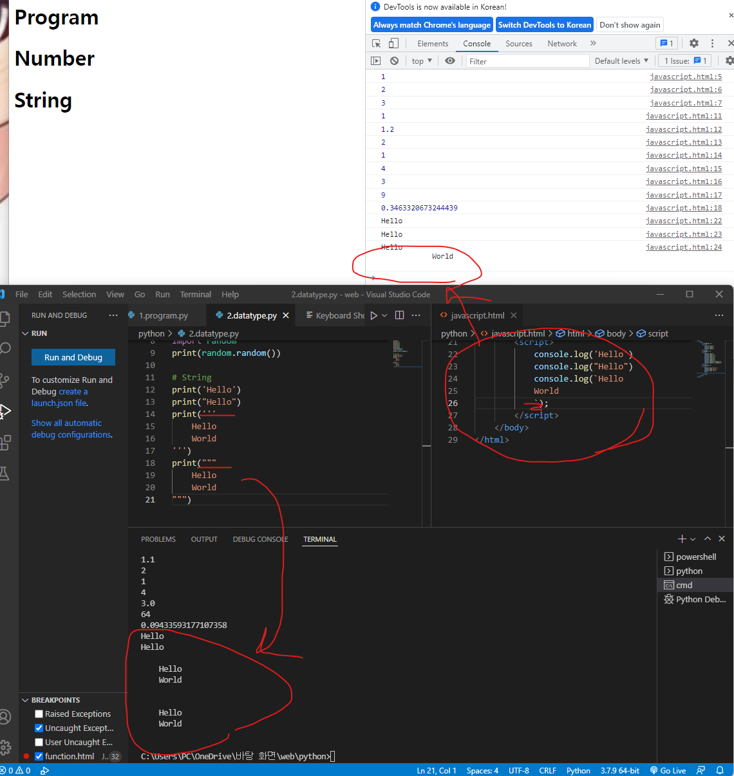
Task: Open more actions in left editor group
Action: coord(416,315)
